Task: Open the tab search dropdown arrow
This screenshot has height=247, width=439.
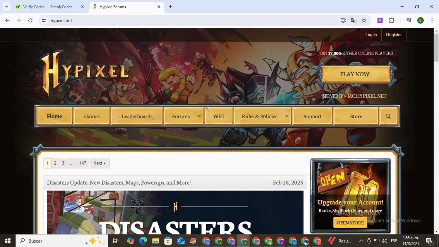Action: pyautogui.click(x=6, y=7)
